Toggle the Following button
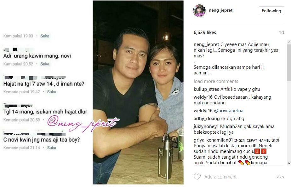The image size is (291, 187). point(271,11)
